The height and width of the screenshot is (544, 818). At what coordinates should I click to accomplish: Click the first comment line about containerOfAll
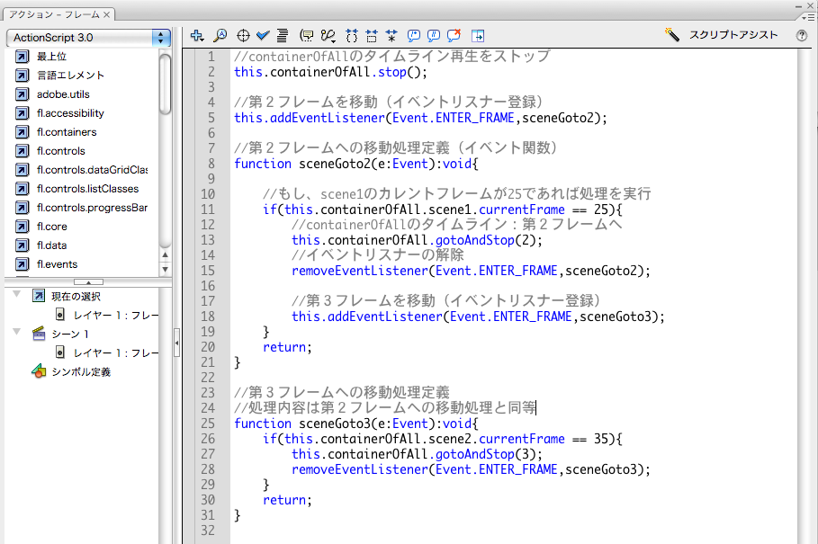tap(391, 57)
